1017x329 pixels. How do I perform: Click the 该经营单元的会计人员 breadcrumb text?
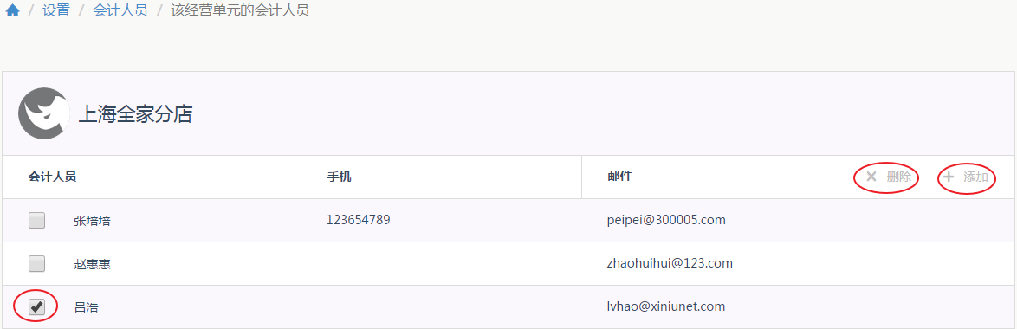coord(240,11)
